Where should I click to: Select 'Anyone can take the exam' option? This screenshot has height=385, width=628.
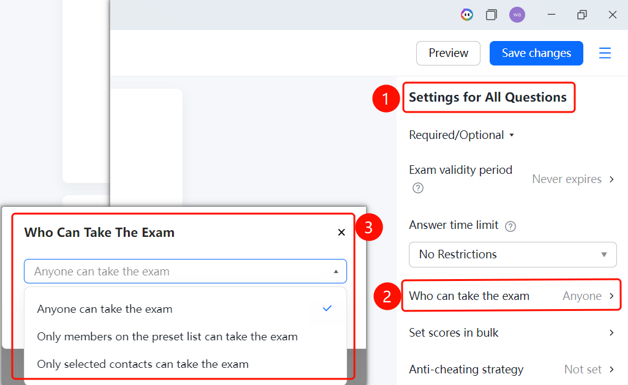pos(185,309)
